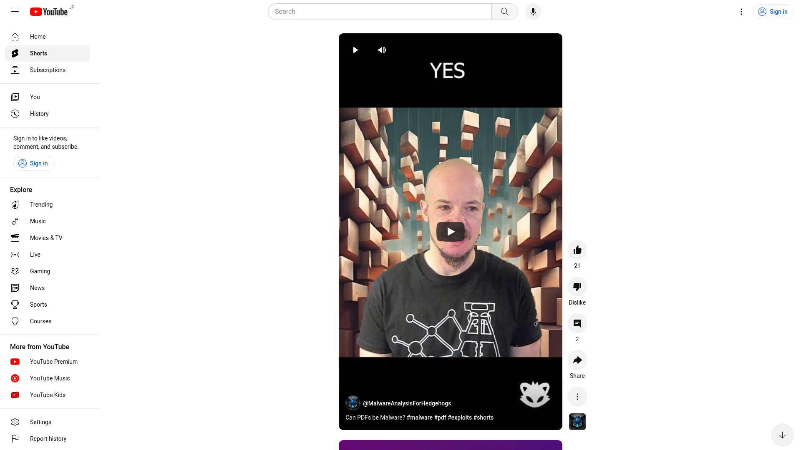Image resolution: width=801 pixels, height=450 pixels.
Task: Click the play button on the video
Action: click(451, 231)
